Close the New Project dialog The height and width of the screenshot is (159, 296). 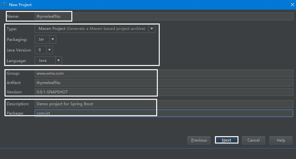(292, 5)
